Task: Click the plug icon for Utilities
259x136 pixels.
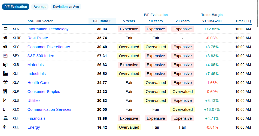Action: click(4, 100)
